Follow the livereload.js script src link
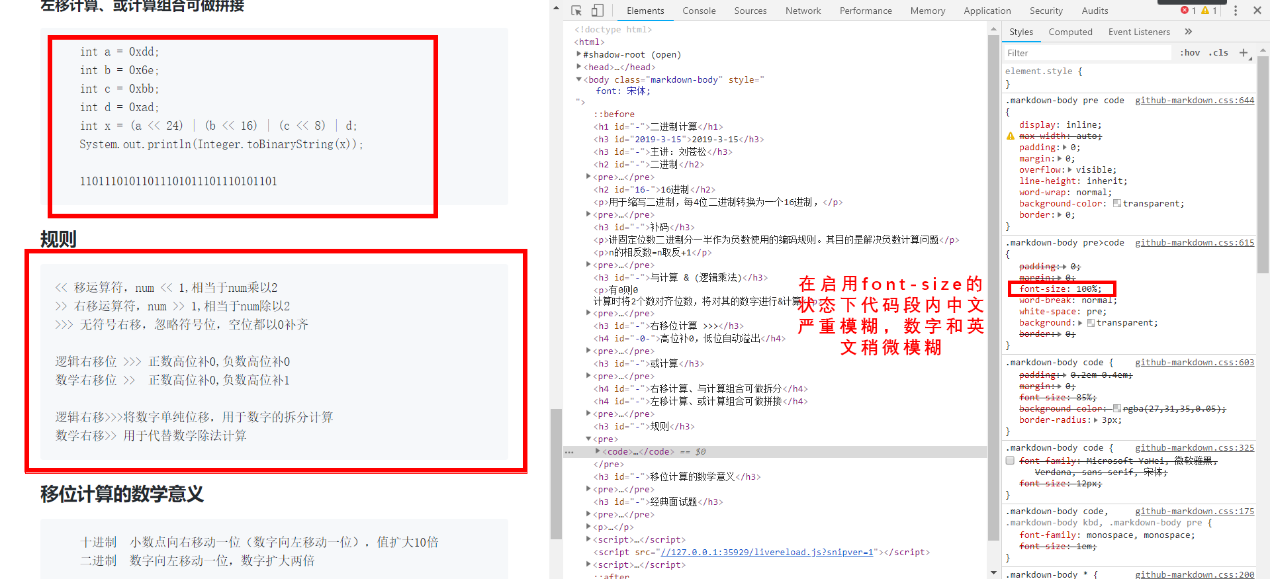The width and height of the screenshot is (1270, 579). pos(767,553)
